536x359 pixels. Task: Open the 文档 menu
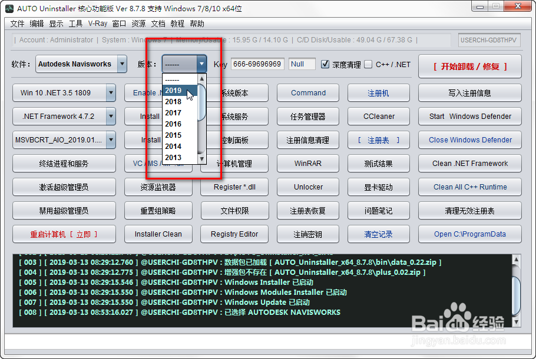(x=158, y=24)
